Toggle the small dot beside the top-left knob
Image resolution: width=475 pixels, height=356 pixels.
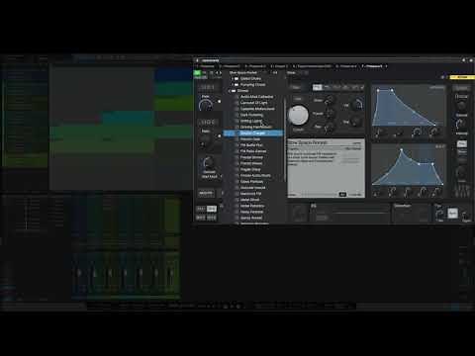click(219, 102)
